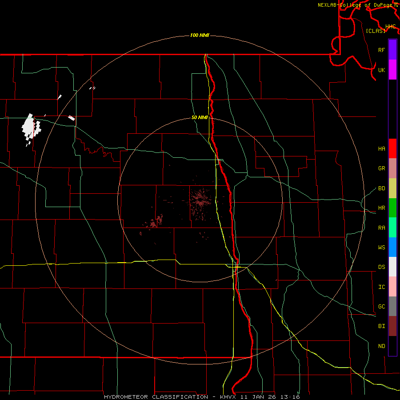Click the "50 NMI" range ring label
400x400 pixels.
tap(200, 117)
